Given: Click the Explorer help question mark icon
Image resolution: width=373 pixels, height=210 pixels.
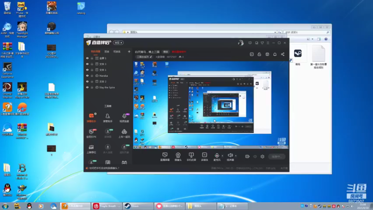Looking at the screenshot, I should [x=326, y=39].
